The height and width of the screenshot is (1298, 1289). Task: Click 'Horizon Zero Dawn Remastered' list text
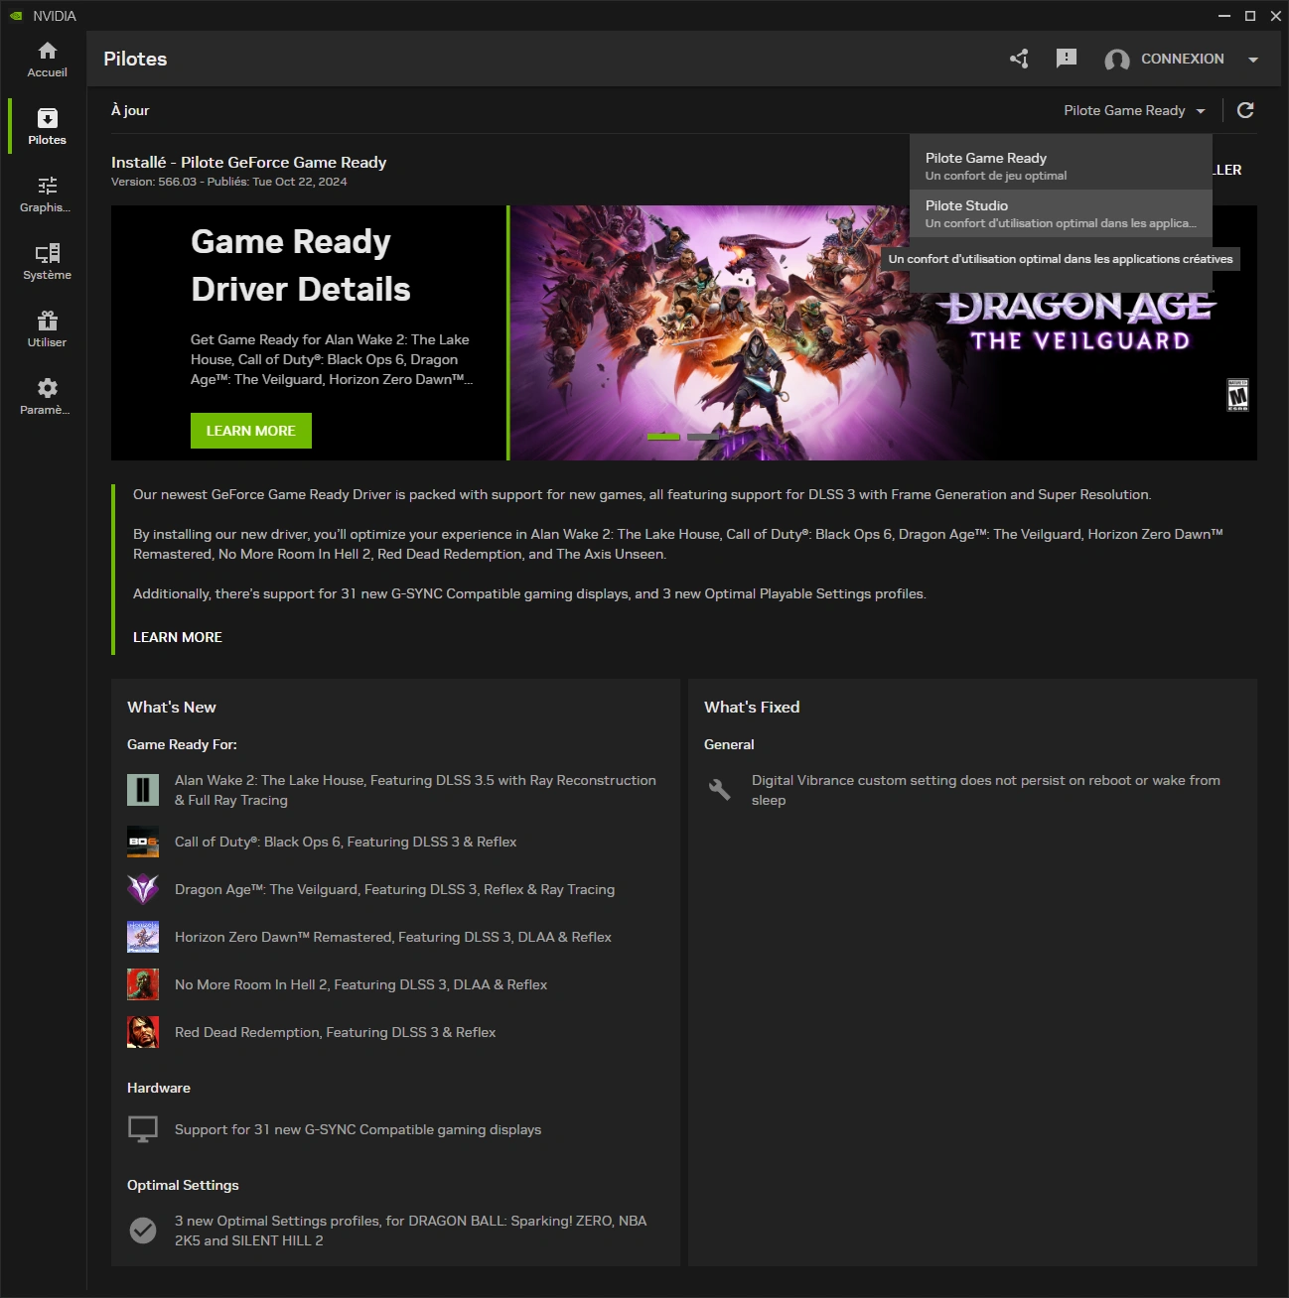[392, 937]
